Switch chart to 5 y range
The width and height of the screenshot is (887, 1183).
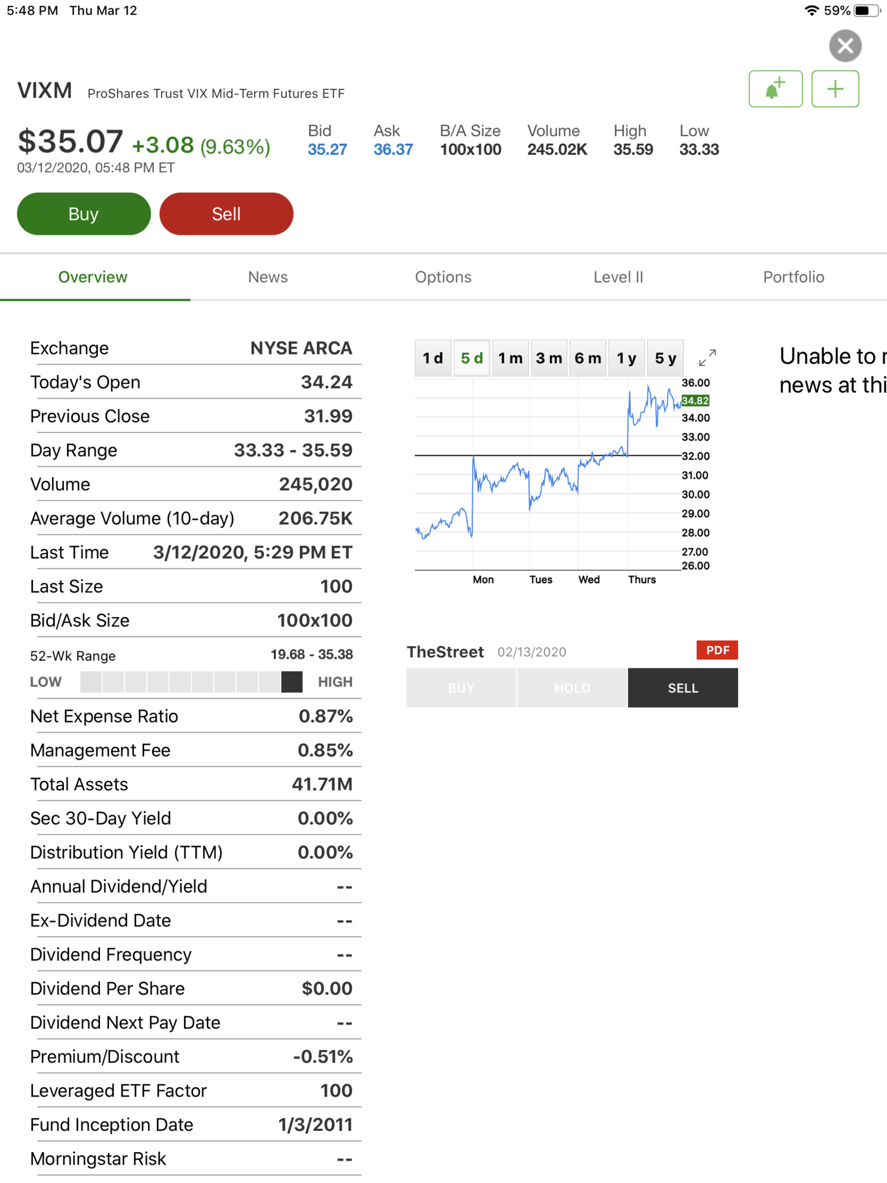click(x=665, y=358)
